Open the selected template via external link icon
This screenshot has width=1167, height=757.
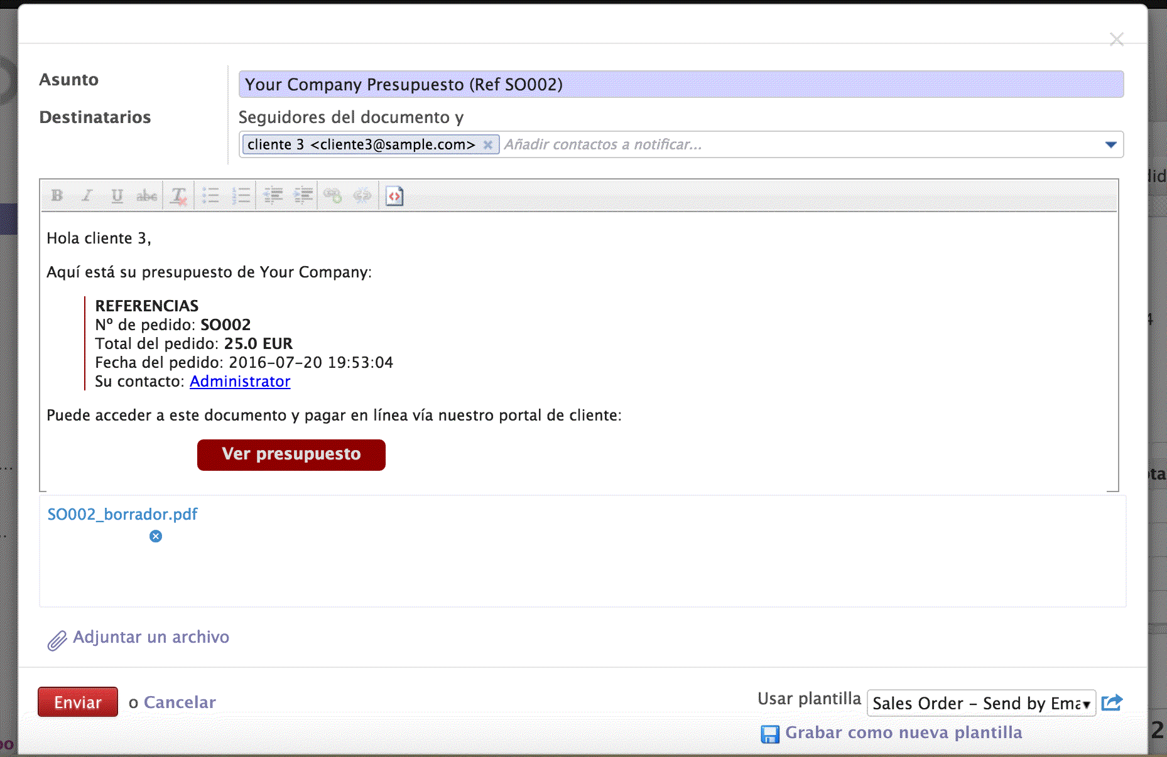click(x=1112, y=702)
